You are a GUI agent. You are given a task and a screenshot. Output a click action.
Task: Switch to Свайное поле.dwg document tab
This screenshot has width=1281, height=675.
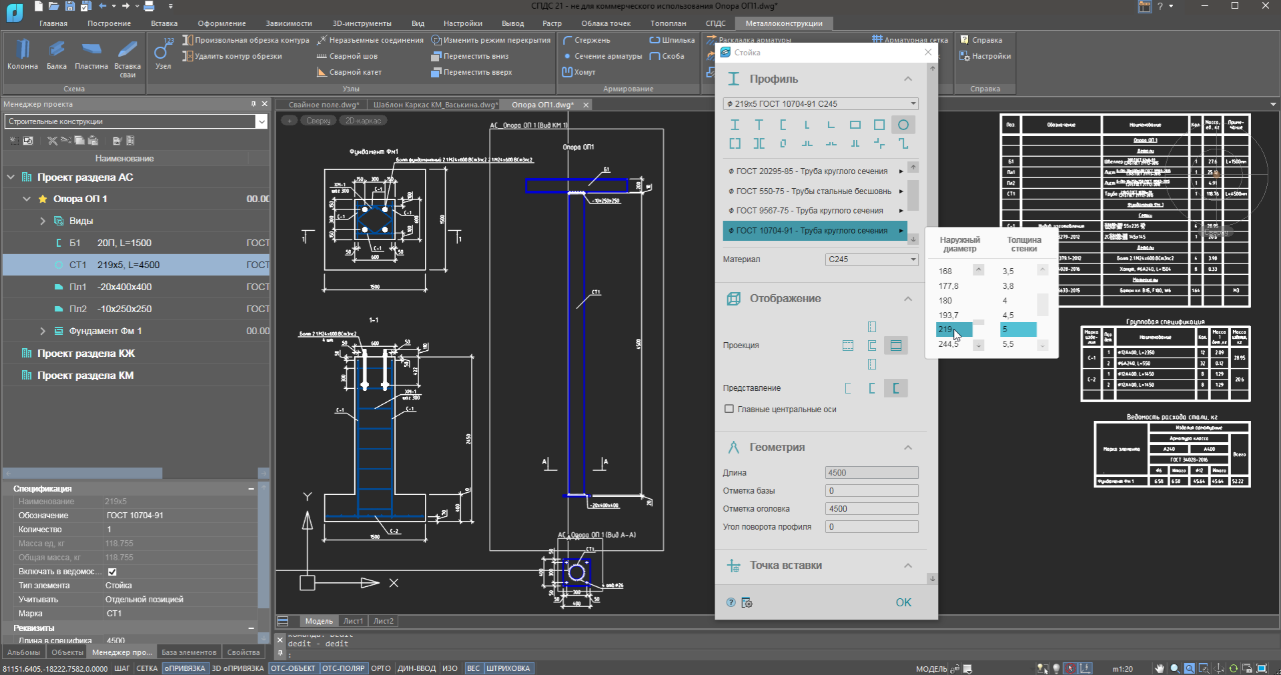pos(324,105)
